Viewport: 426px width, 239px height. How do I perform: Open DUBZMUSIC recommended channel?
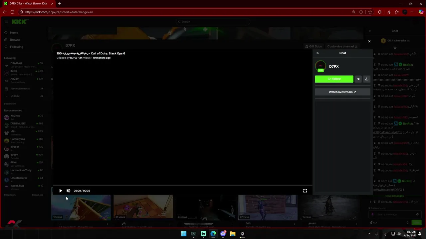24,125
